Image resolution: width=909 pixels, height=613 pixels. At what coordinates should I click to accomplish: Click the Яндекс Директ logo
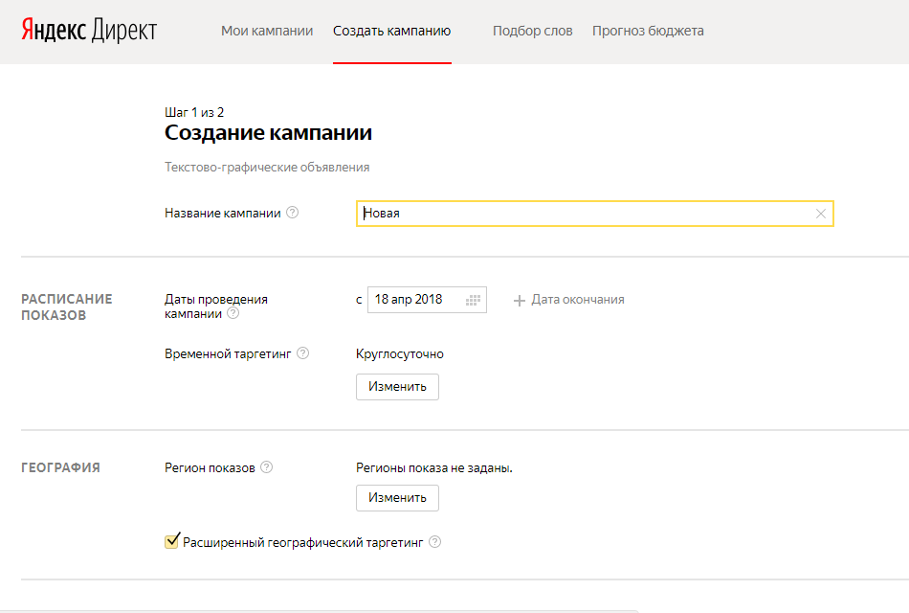(89, 31)
